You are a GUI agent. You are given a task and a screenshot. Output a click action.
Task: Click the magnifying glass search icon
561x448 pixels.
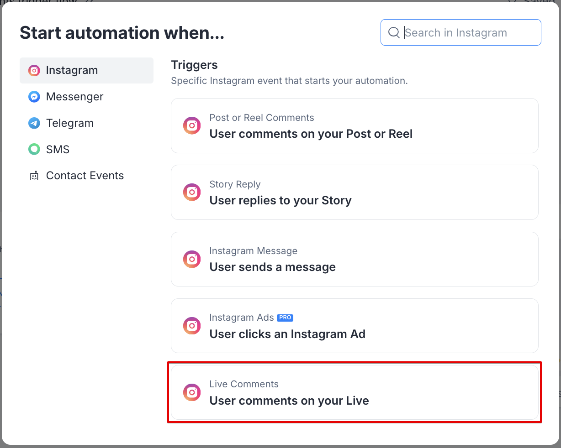394,32
